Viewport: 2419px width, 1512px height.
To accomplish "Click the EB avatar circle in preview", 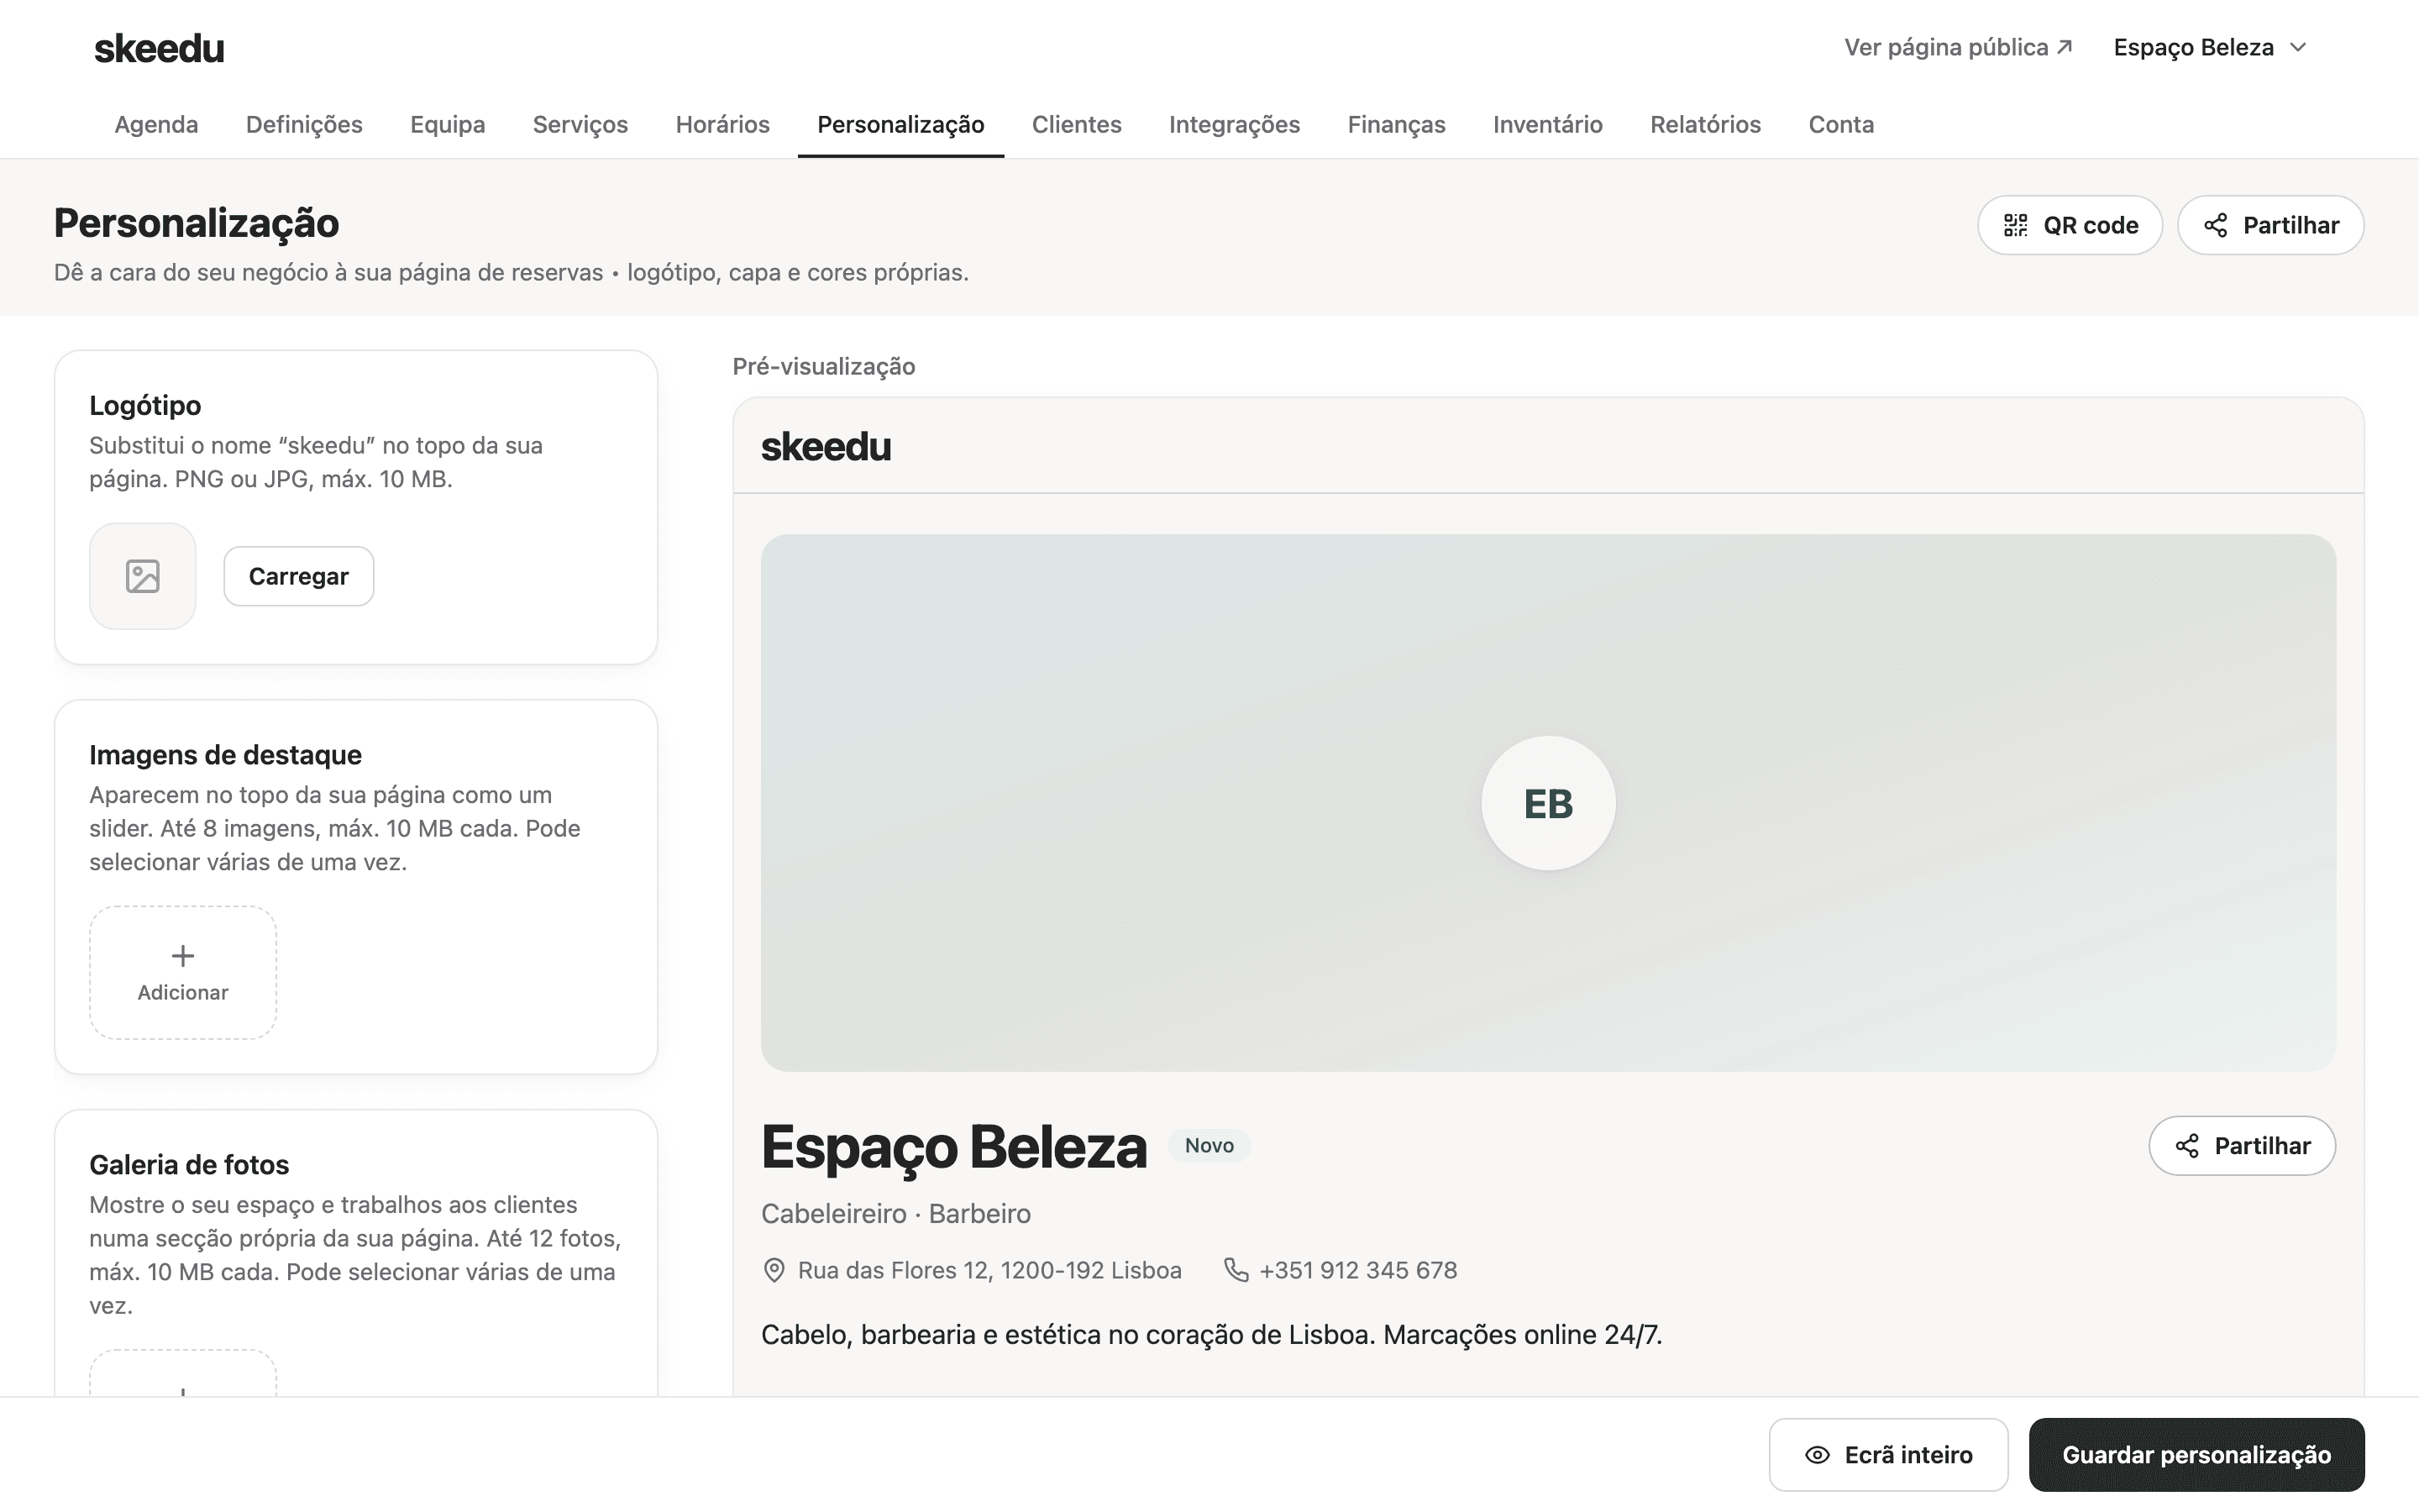I will coord(1547,803).
